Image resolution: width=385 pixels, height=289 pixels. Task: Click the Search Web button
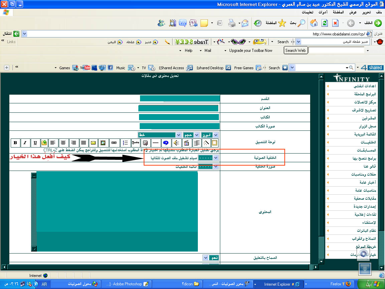[x=295, y=51]
